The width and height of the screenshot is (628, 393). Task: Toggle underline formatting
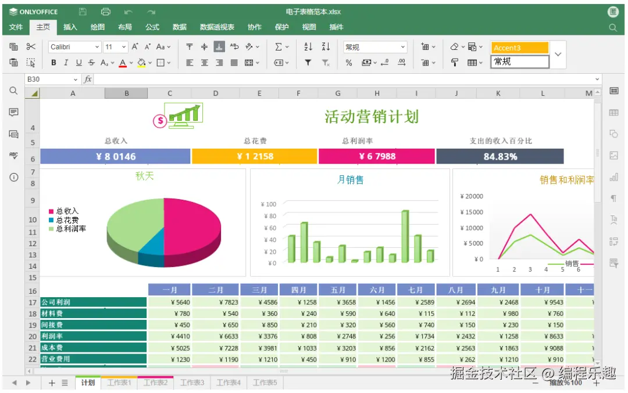pyautogui.click(x=79, y=62)
